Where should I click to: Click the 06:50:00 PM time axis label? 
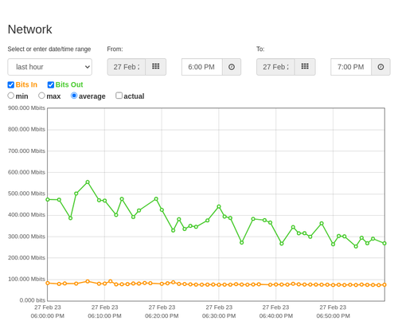point(333,316)
